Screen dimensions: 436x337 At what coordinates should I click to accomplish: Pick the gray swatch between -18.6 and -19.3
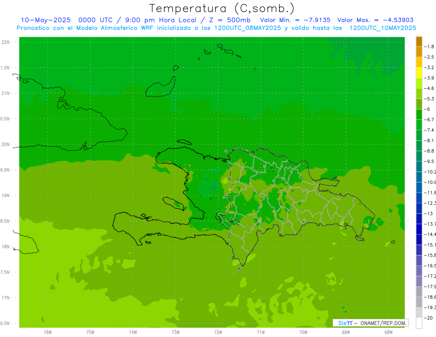pos(419,302)
